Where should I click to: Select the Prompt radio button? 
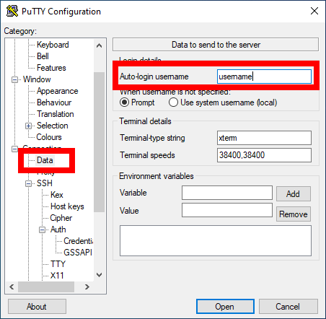tap(125, 102)
